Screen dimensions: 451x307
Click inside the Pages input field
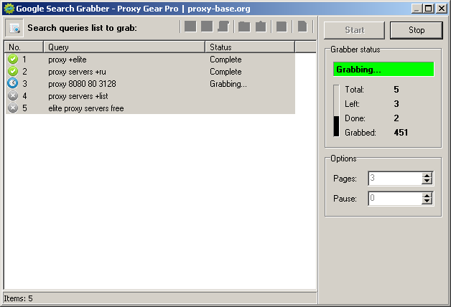(394, 179)
